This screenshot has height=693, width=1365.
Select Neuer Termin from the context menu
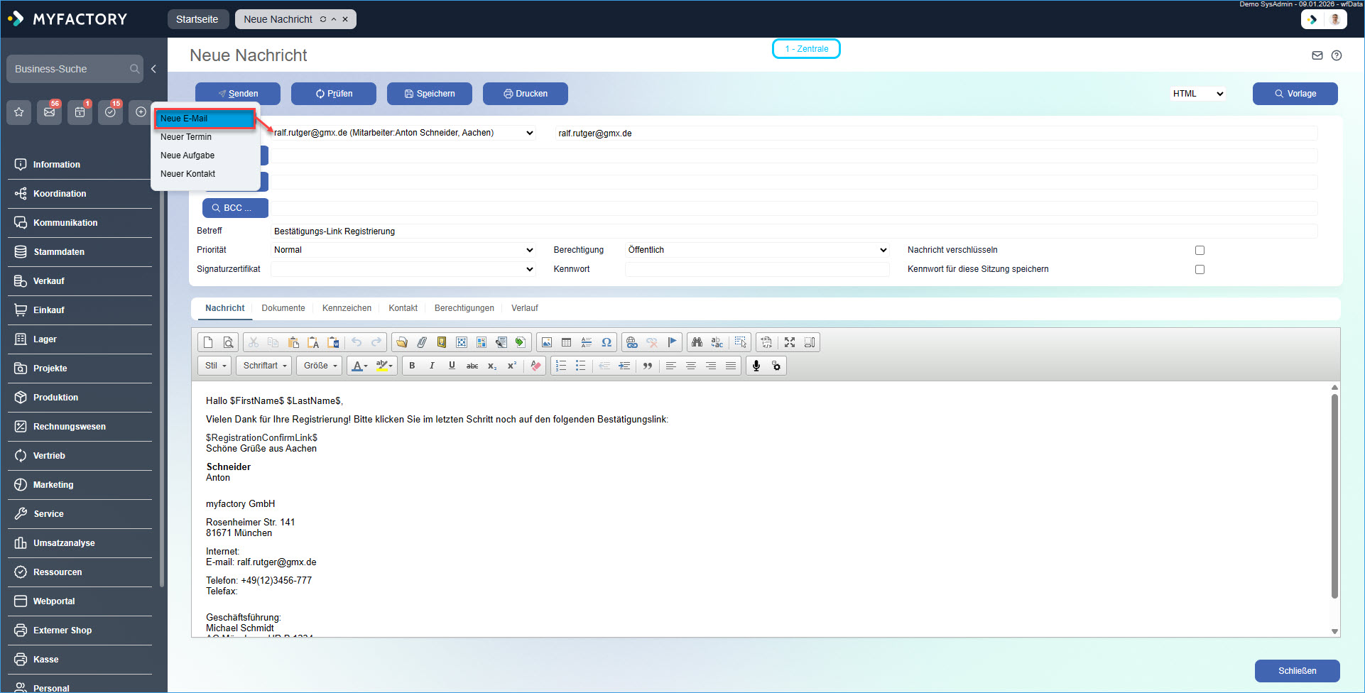pos(186,136)
